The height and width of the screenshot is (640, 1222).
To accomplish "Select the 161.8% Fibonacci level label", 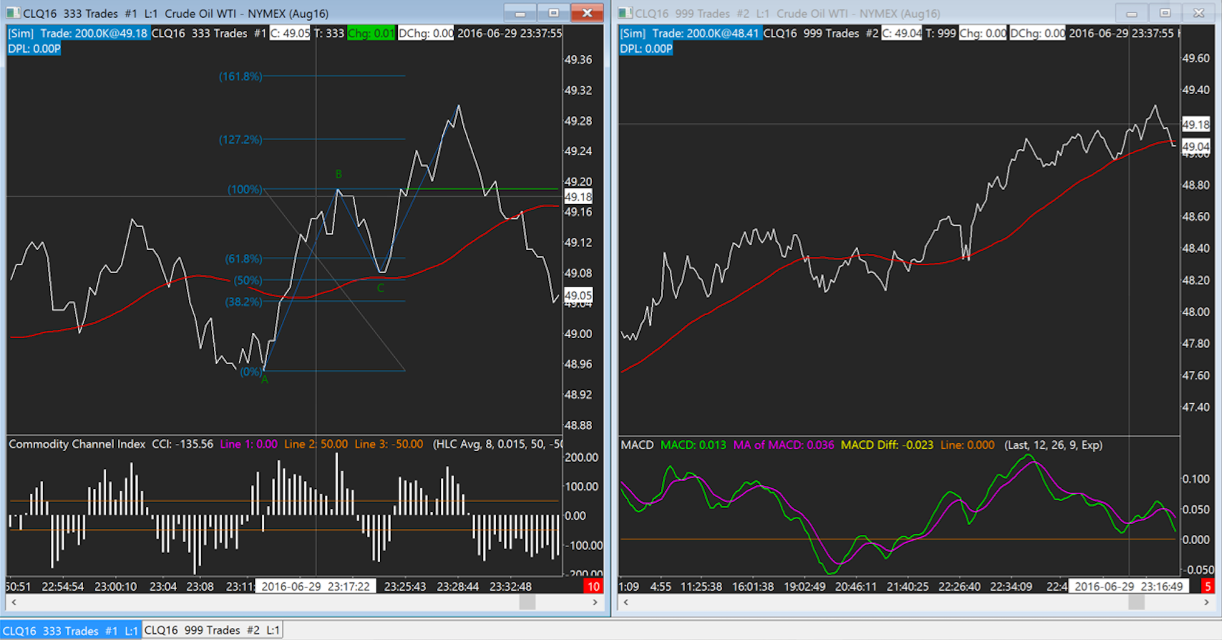I will pyautogui.click(x=241, y=77).
